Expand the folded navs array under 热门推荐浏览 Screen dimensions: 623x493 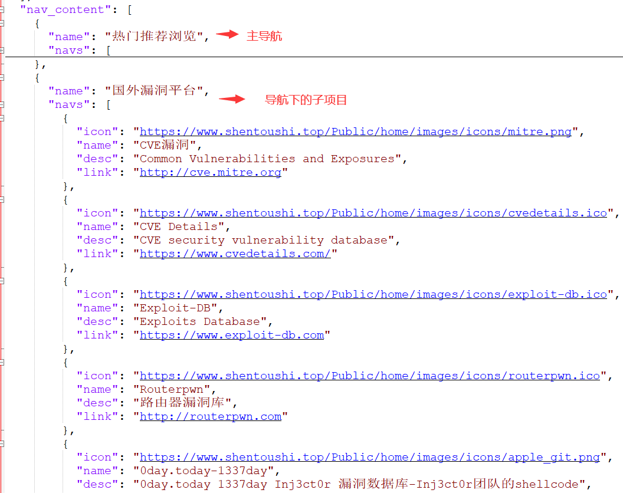2,51
